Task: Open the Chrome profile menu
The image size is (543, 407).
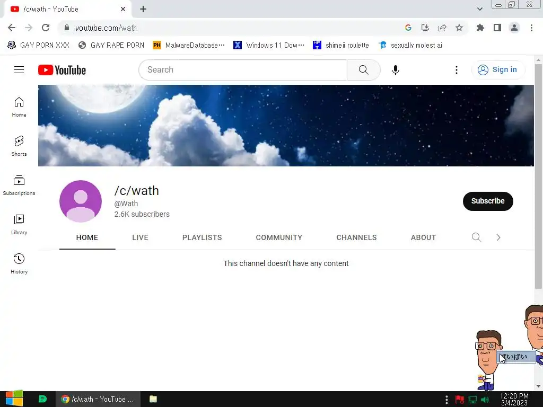Action: click(x=514, y=28)
